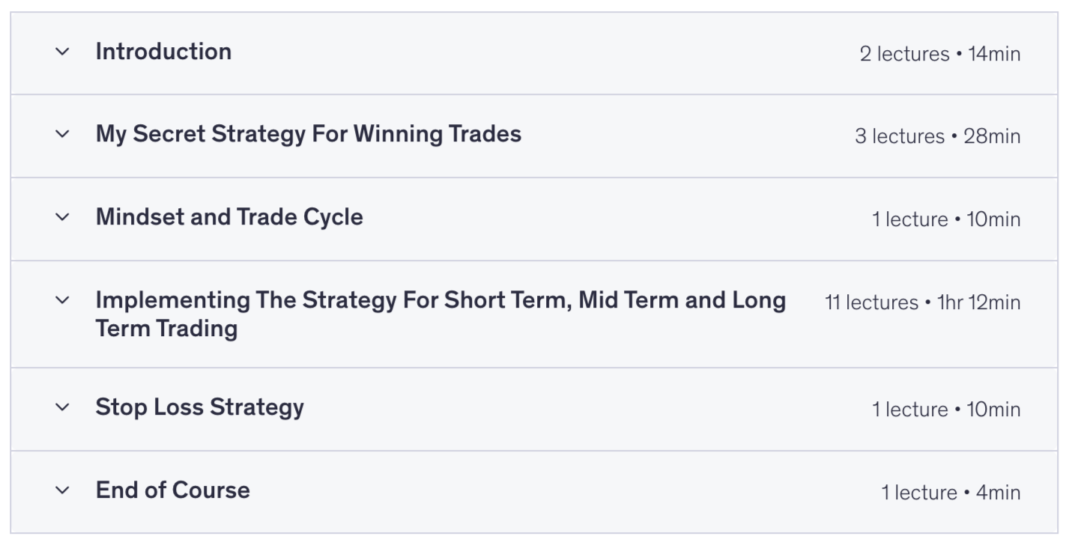The height and width of the screenshot is (548, 1069).
Task: Click Mindset section's '1 lecture • 10min' text
Action: [x=945, y=219]
